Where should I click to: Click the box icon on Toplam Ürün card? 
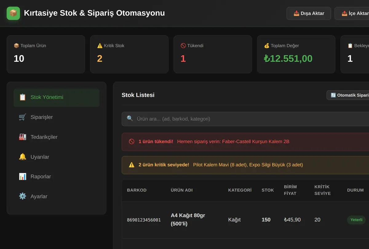tap(16, 46)
